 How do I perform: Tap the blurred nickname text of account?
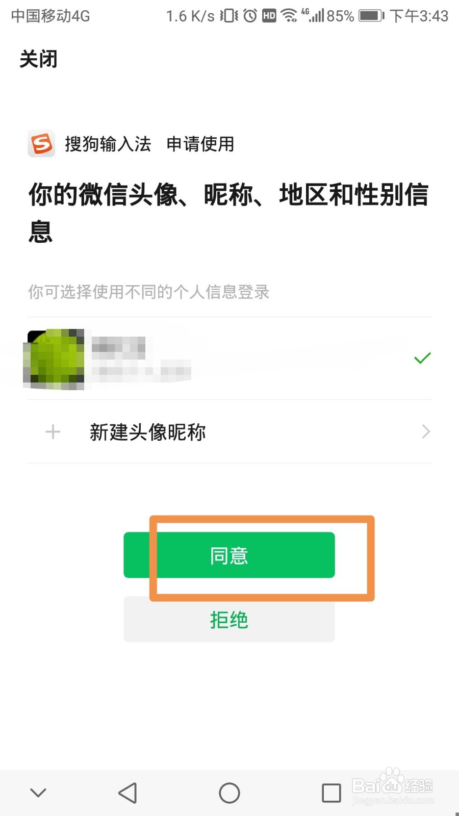click(x=118, y=348)
